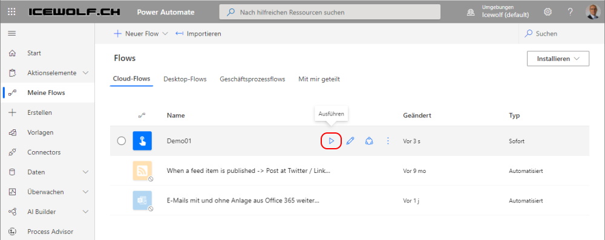The image size is (605, 240).
Task: Switch to the Geschäftsprozessflows tab
Action: tap(252, 79)
